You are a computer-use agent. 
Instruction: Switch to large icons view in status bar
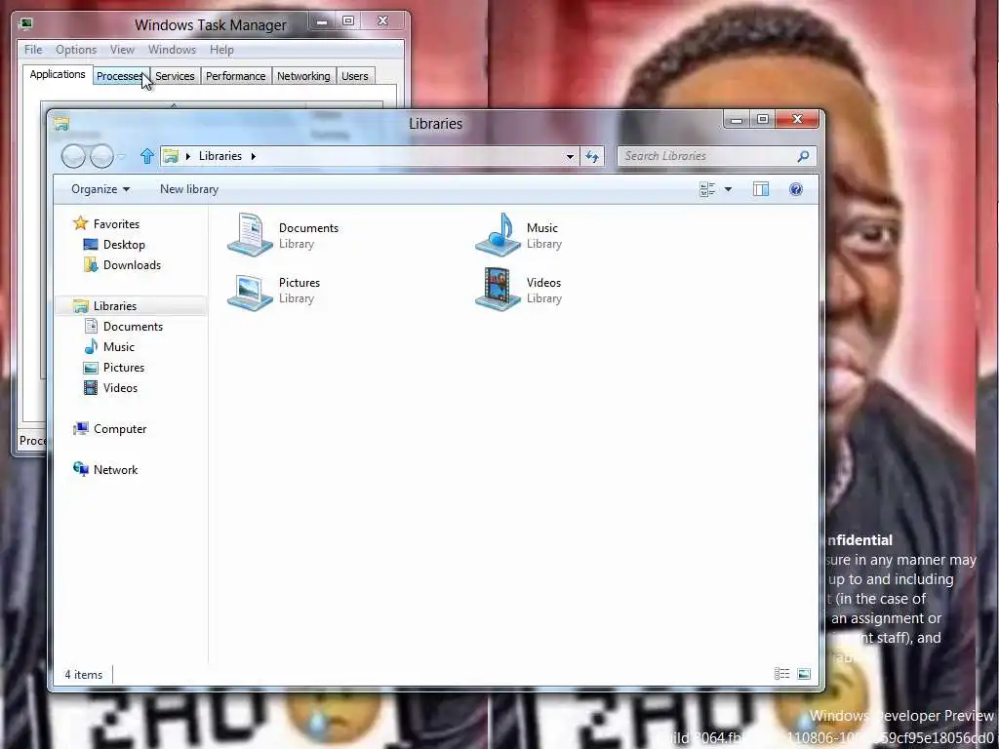(x=804, y=674)
